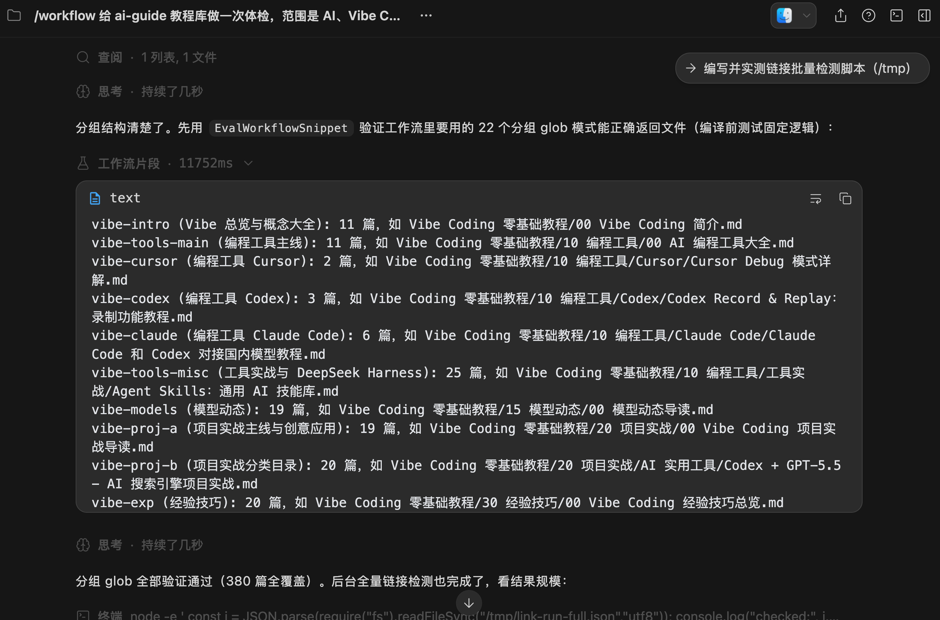Click the magnifier icon beside 查阅

pos(83,57)
